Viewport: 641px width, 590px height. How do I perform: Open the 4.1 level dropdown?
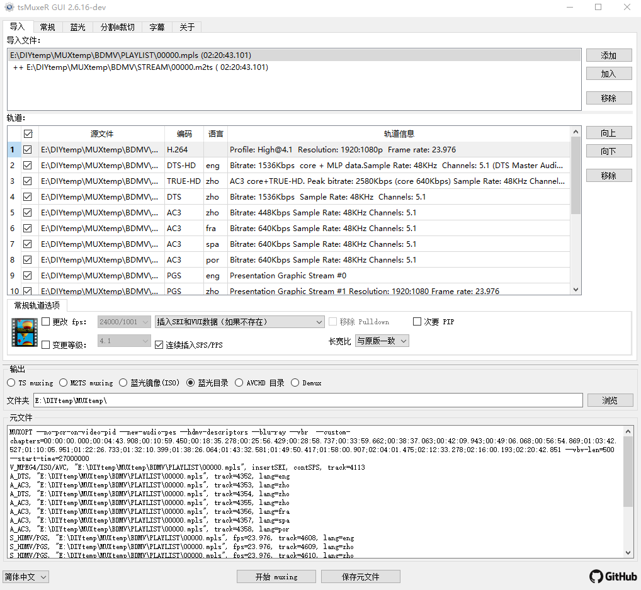point(124,341)
